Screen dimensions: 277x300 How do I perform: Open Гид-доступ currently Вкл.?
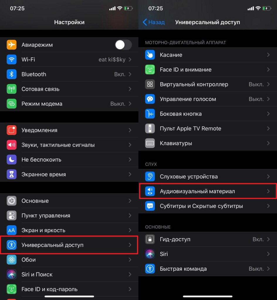click(208, 239)
